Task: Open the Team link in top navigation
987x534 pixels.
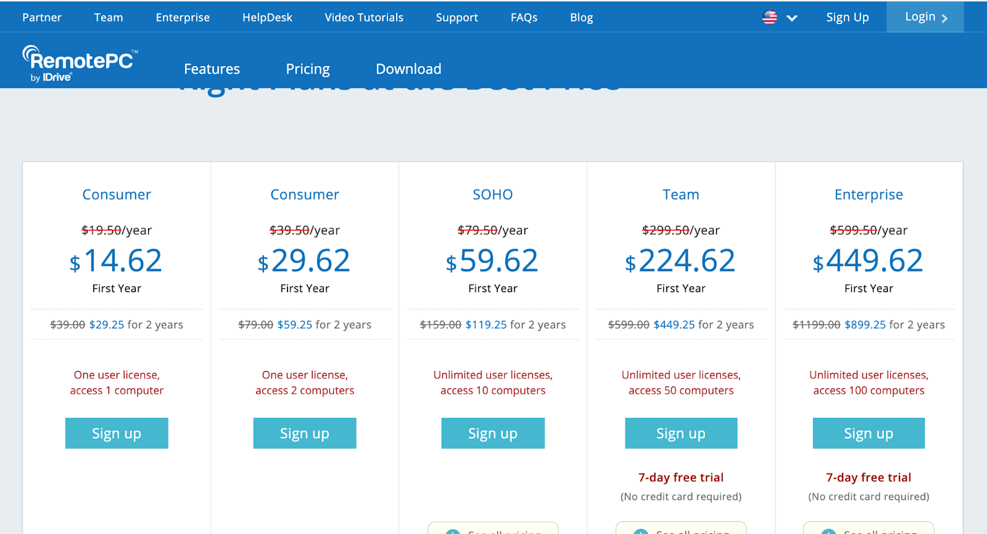Action: pyautogui.click(x=109, y=17)
